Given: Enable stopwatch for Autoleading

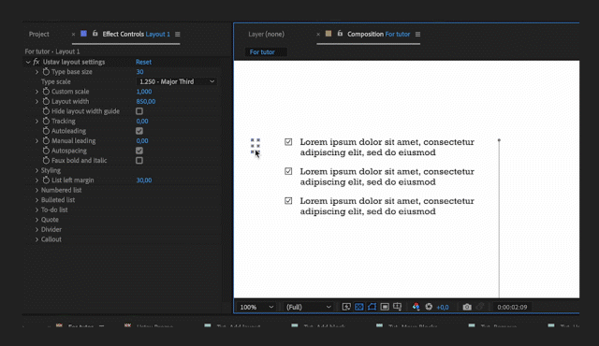Looking at the screenshot, I should point(46,131).
